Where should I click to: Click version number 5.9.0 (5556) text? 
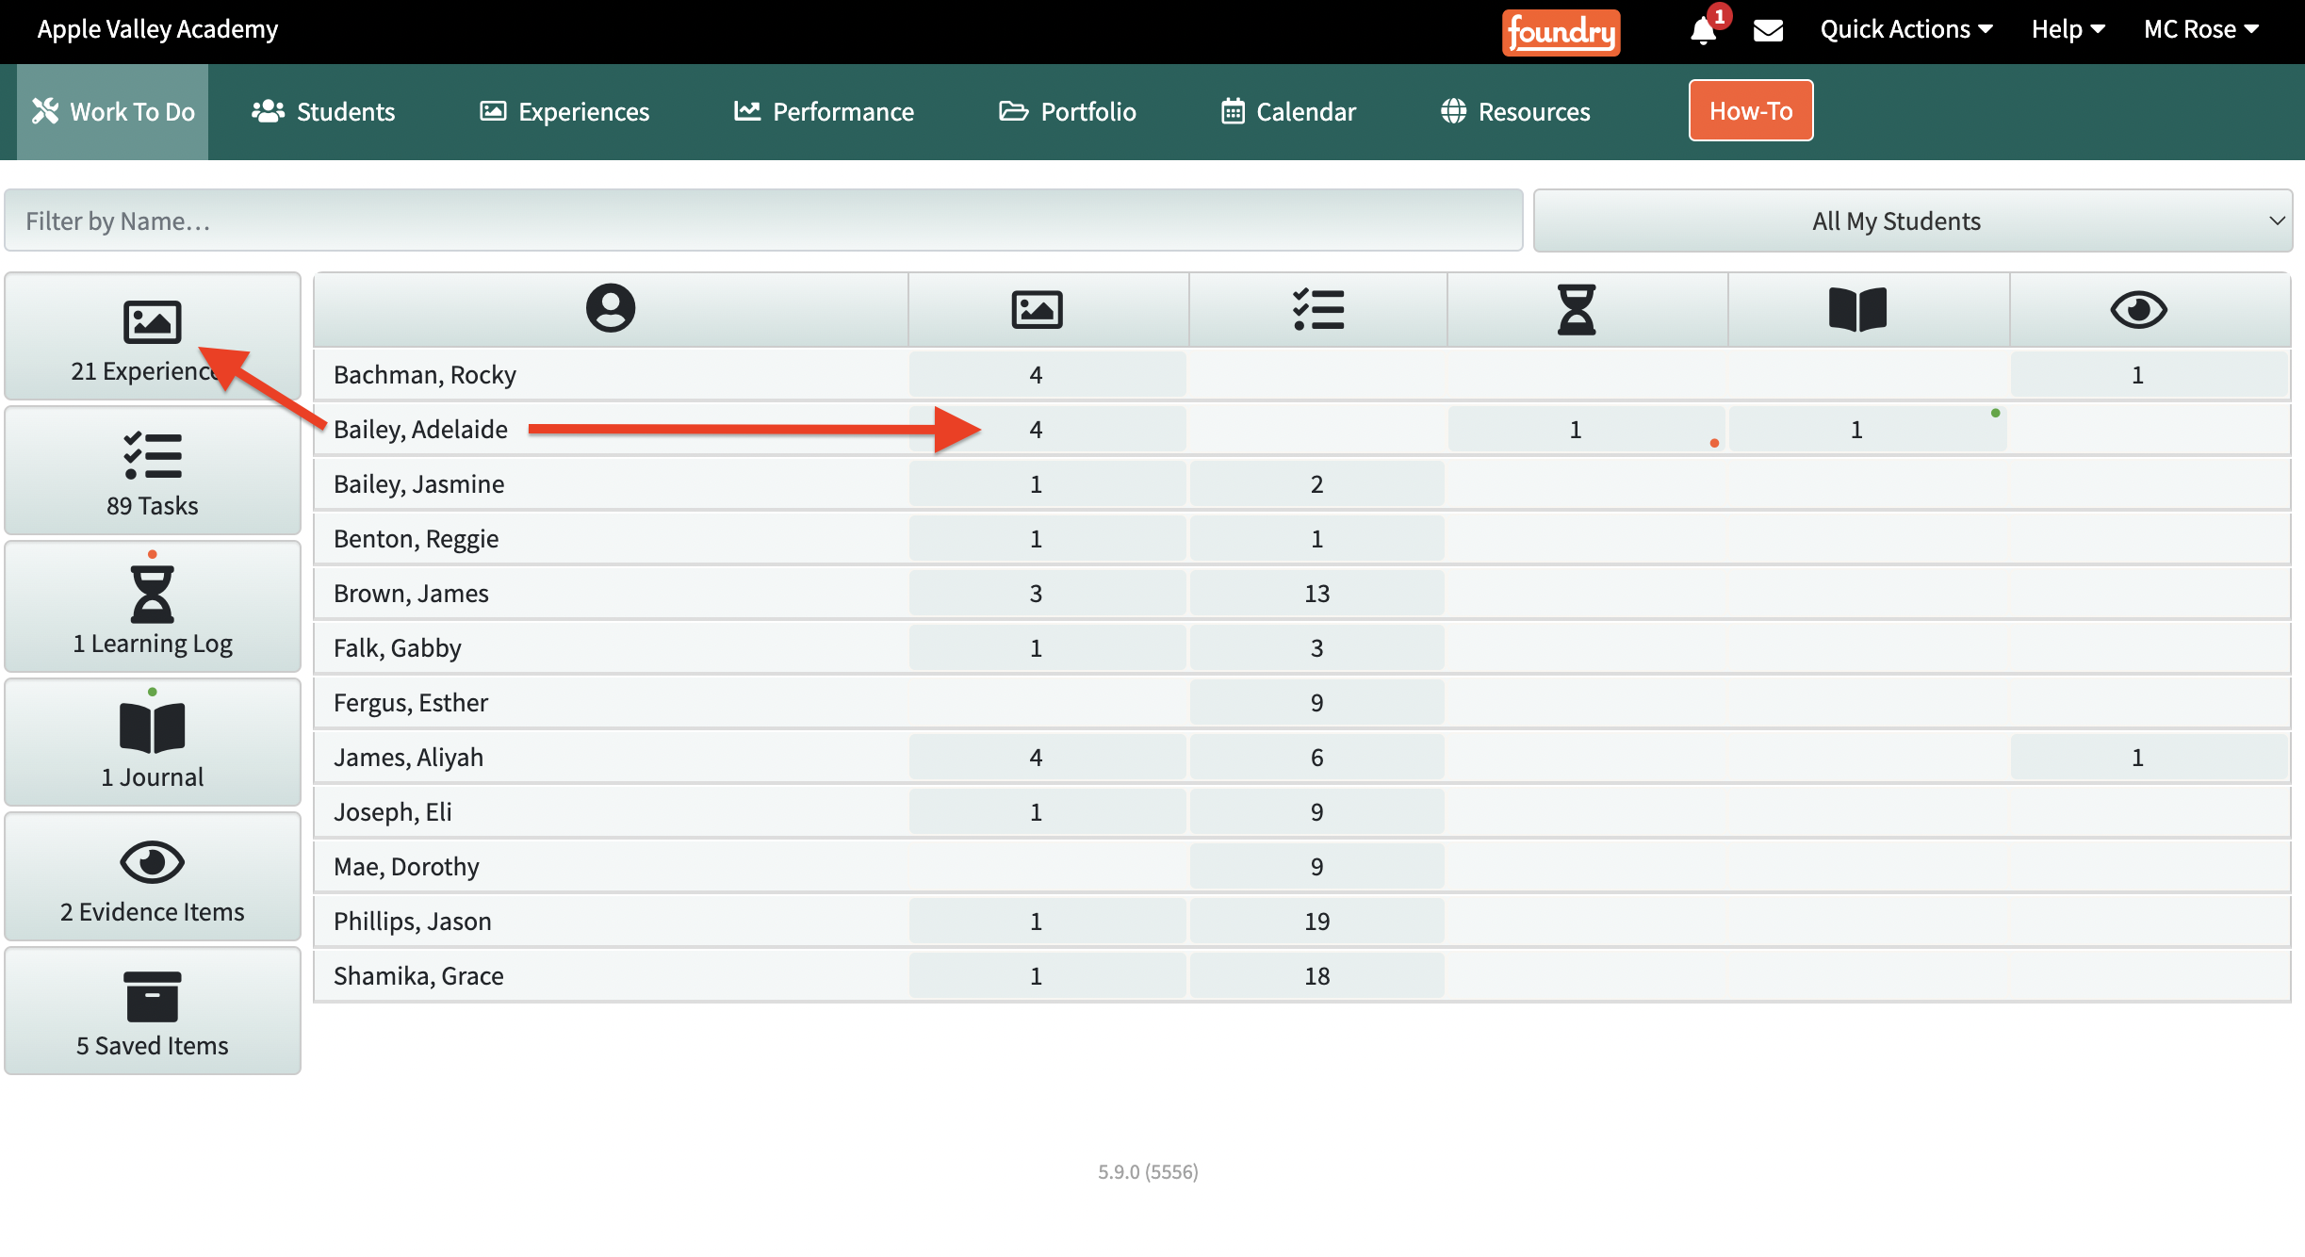point(1148,1171)
